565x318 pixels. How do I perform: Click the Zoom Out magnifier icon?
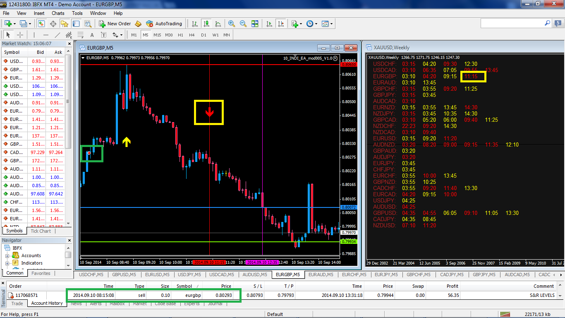click(243, 24)
